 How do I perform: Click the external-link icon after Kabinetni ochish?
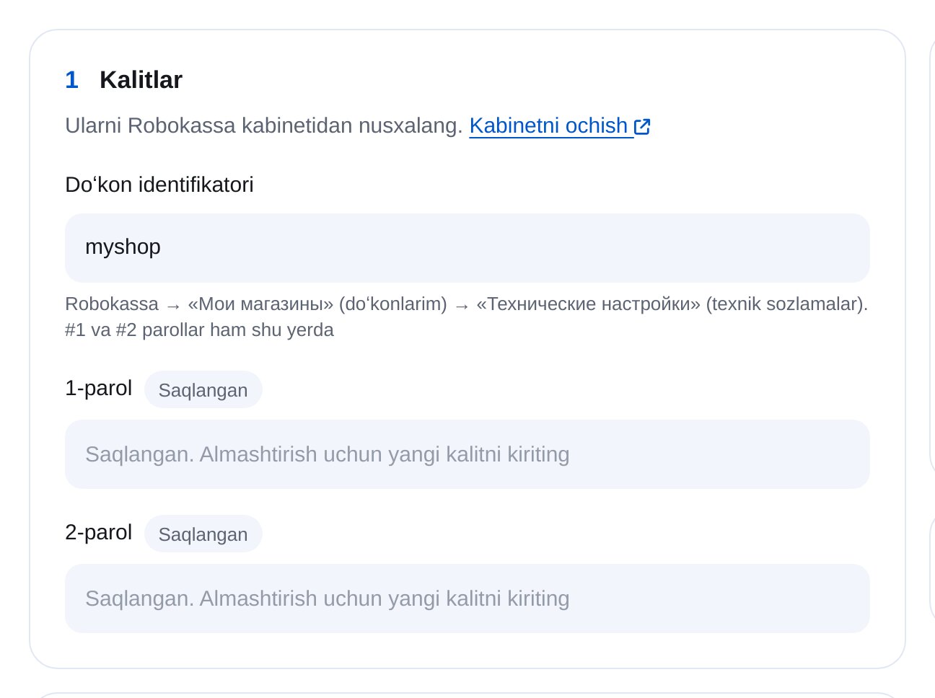[x=642, y=127]
